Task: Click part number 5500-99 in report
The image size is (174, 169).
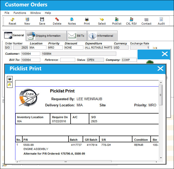Action: [28, 145]
